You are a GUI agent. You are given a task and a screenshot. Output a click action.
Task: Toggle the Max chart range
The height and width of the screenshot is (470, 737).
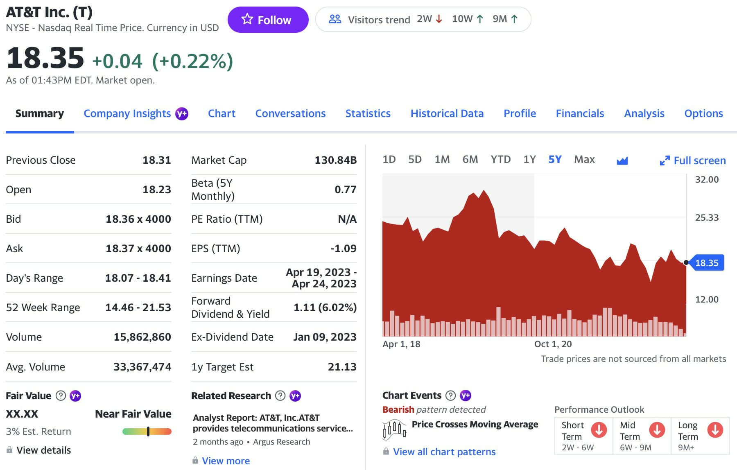(x=584, y=159)
